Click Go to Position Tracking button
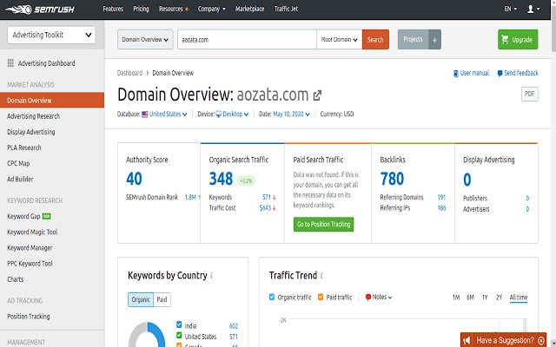 (324, 224)
